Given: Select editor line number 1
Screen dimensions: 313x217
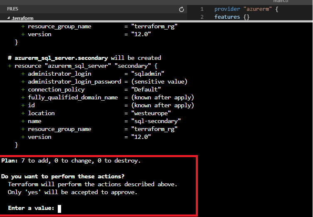Looking at the screenshot, I should point(202,9).
